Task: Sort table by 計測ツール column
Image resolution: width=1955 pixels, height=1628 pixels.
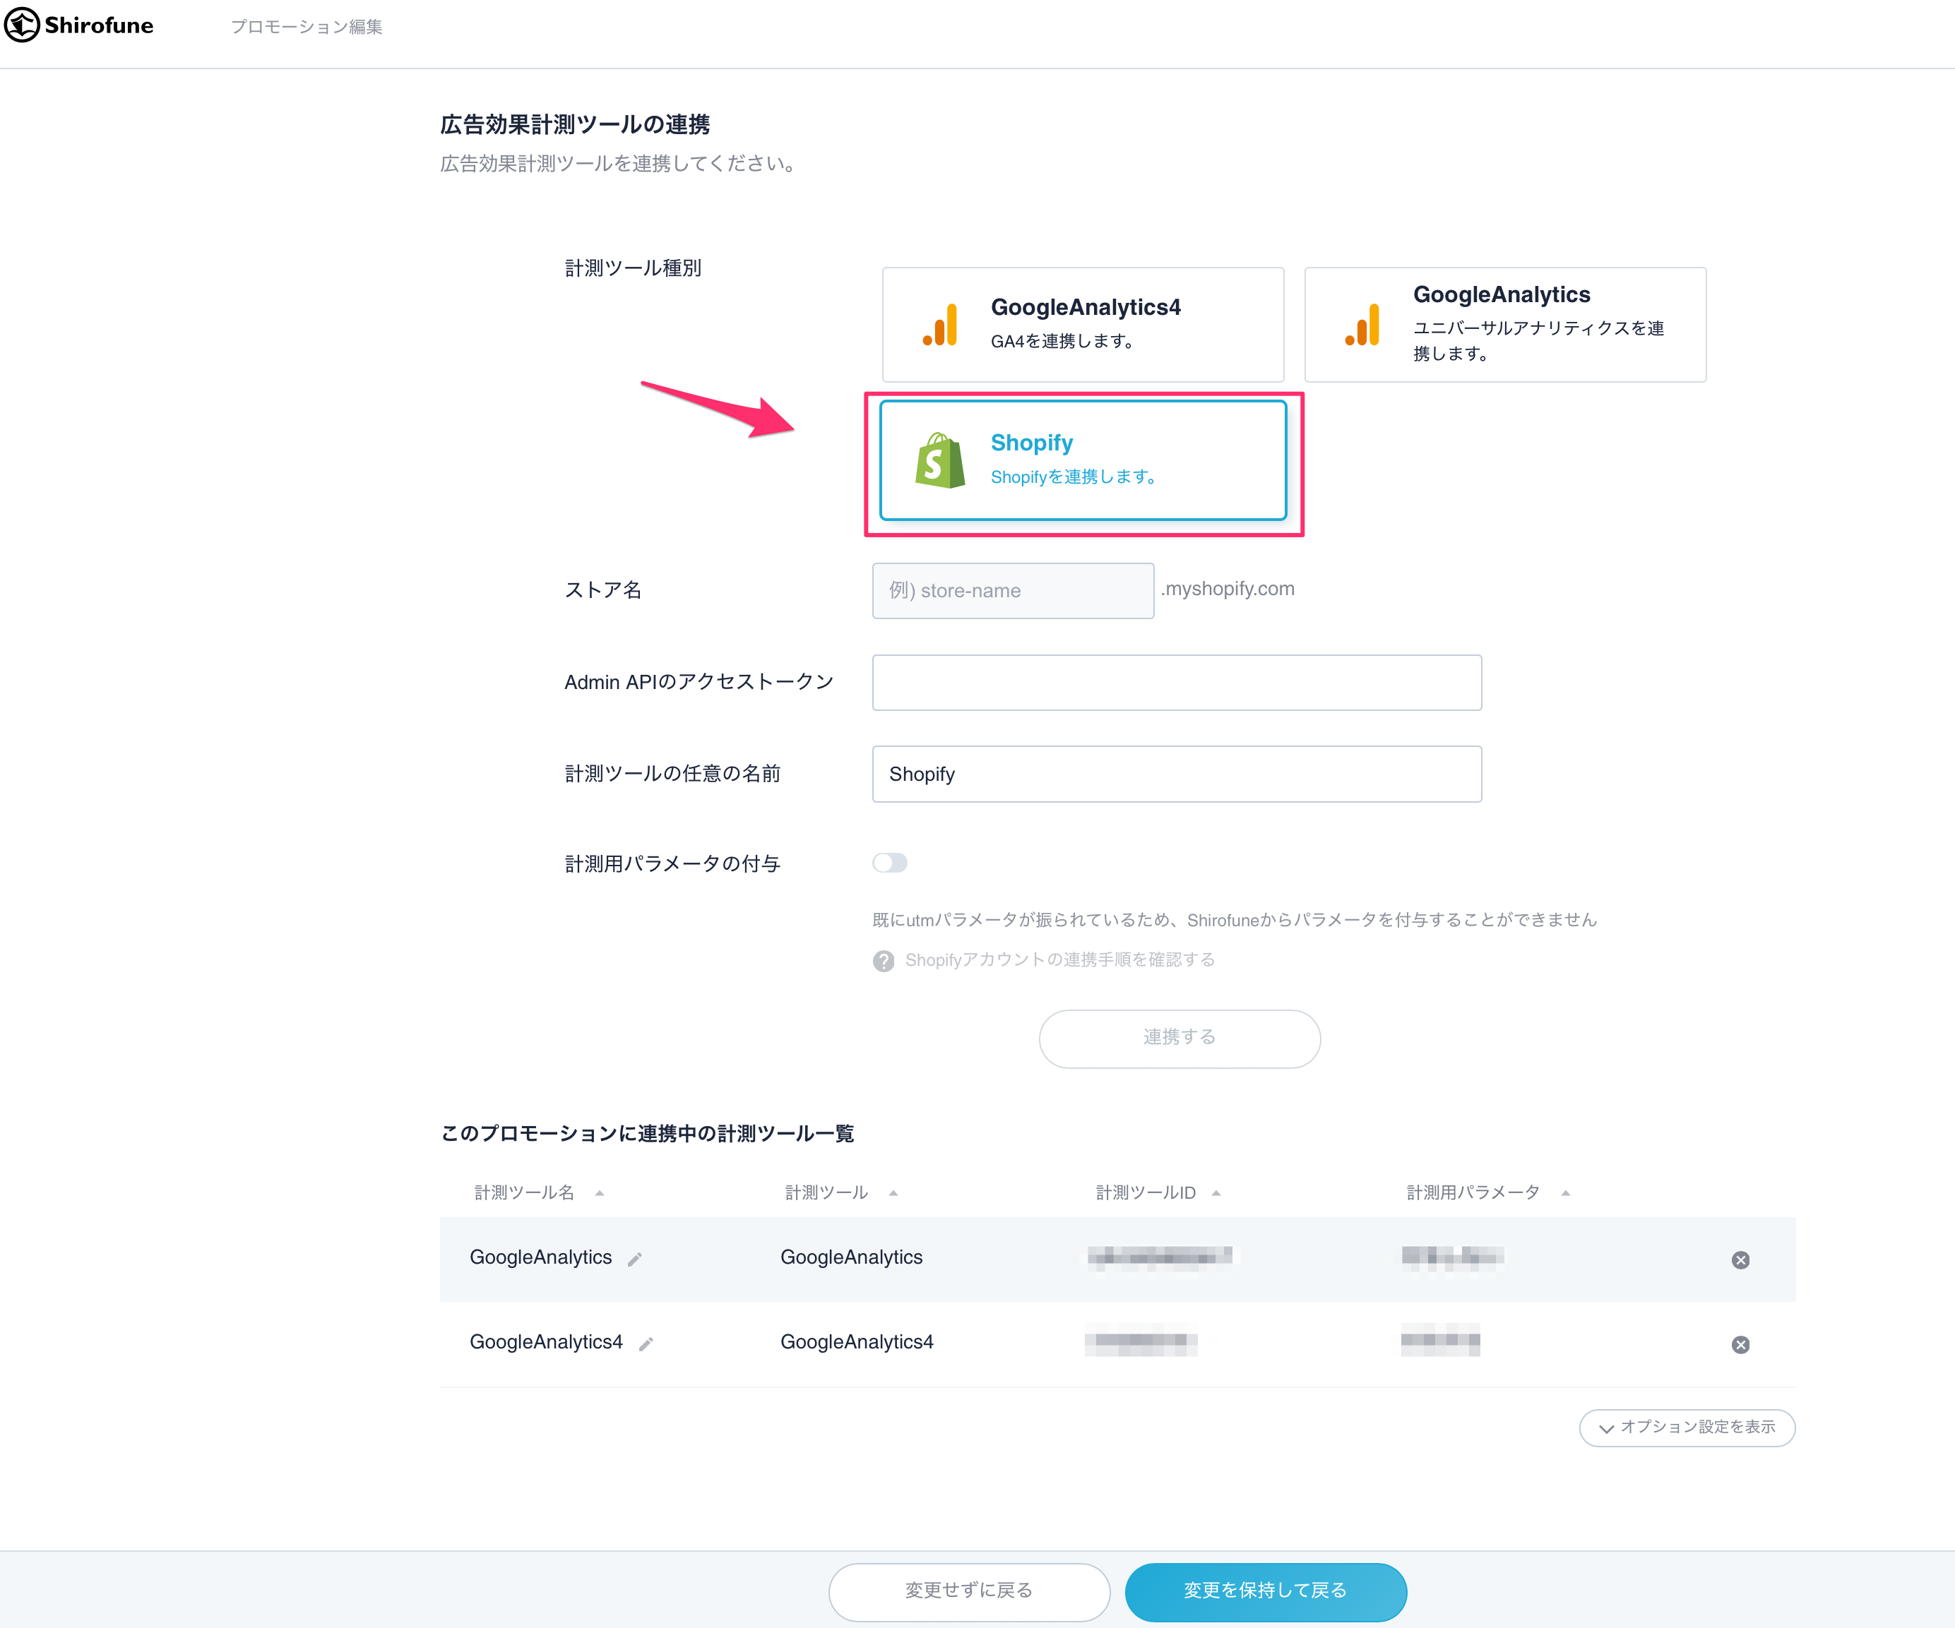Action: [x=840, y=1192]
